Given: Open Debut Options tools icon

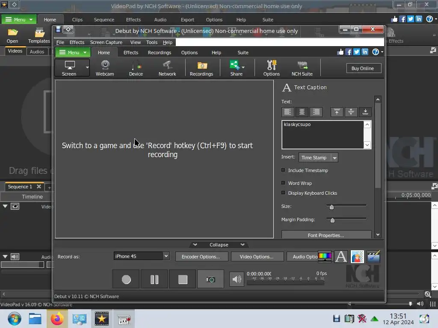Looking at the screenshot, I should pyautogui.click(x=271, y=68).
